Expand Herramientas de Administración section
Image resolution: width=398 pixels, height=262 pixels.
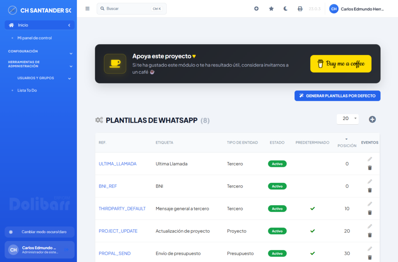click(x=39, y=64)
